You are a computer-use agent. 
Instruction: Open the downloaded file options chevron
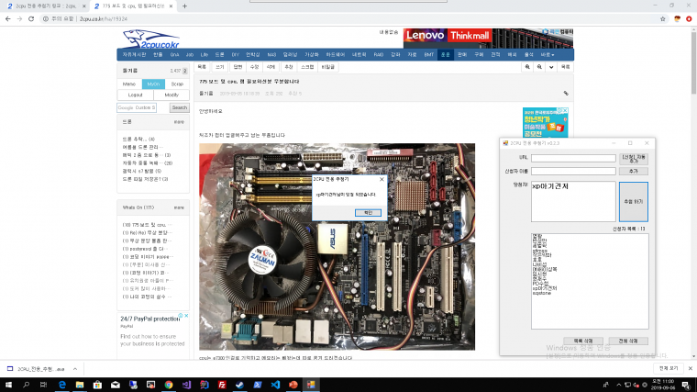(x=75, y=369)
